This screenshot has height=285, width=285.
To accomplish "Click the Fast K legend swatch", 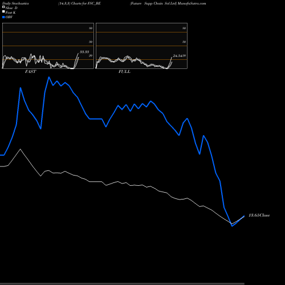I will pyautogui.click(x=3, y=12).
